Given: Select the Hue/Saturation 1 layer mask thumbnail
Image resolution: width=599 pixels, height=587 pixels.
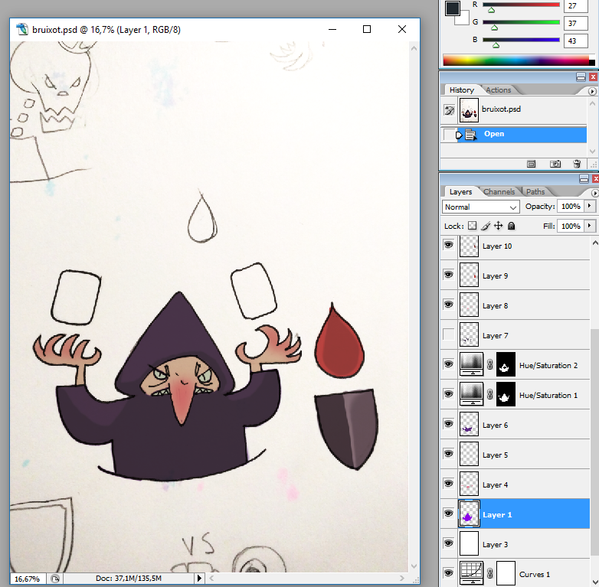Looking at the screenshot, I should [x=506, y=395].
